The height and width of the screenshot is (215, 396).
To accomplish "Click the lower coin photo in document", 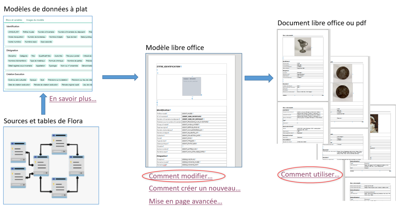I will coord(343,92).
